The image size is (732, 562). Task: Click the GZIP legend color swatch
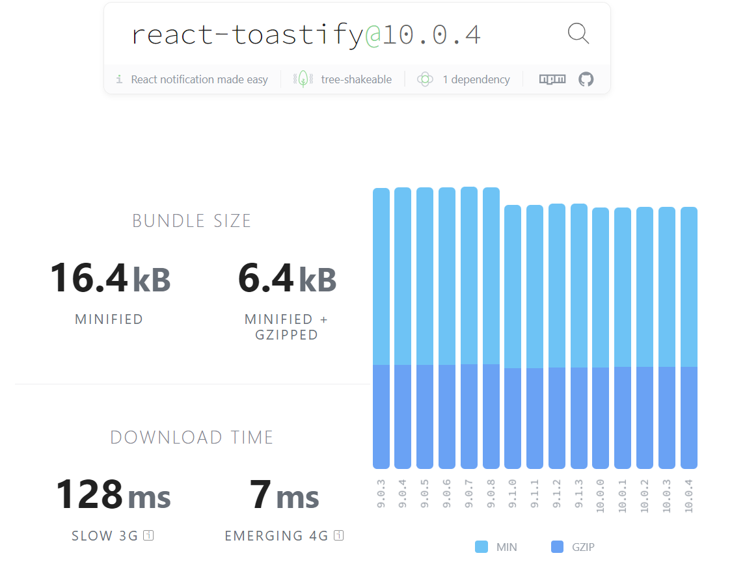[558, 546]
